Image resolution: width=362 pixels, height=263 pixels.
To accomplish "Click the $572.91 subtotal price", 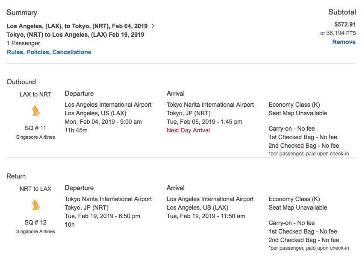I will [344, 24].
